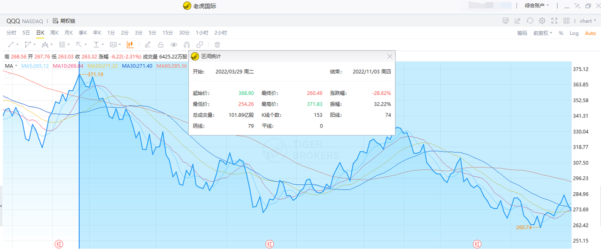This screenshot has height=249, width=601.
Task: Expand channel tool dropdown arrow
Action: tap(35, 45)
